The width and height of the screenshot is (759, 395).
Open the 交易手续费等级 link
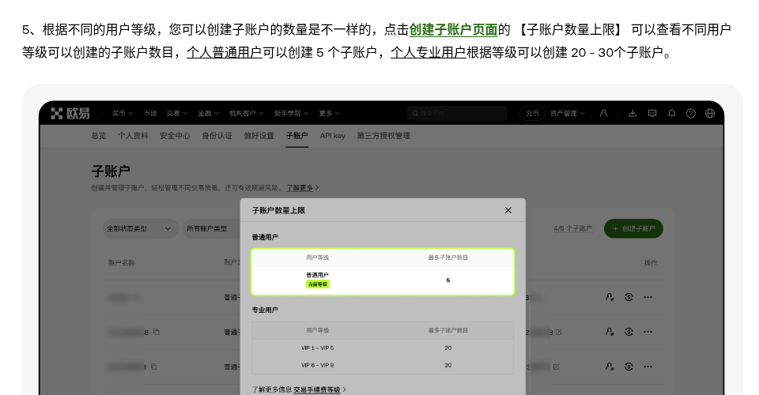point(319,389)
